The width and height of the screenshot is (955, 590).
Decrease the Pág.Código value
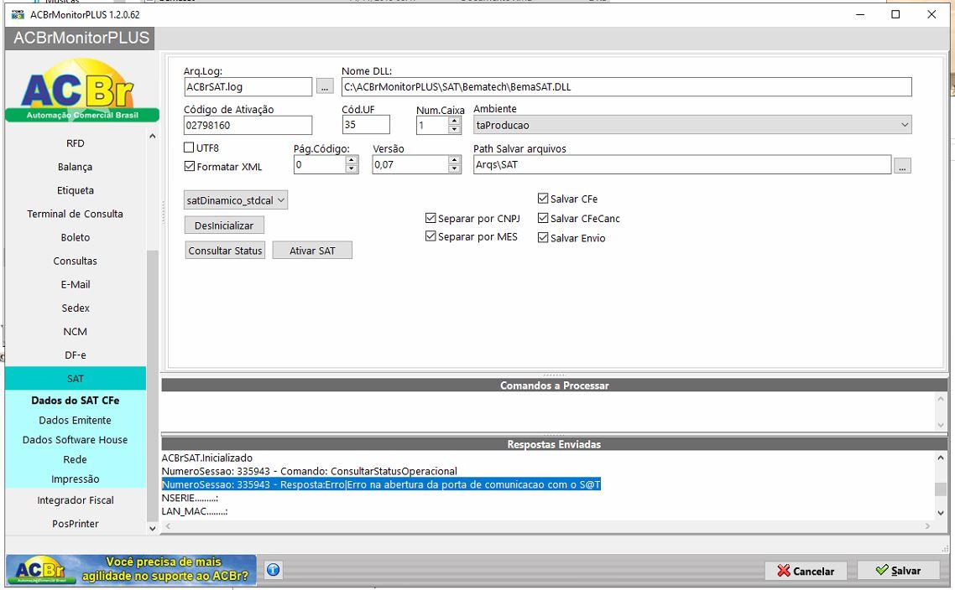click(x=352, y=168)
